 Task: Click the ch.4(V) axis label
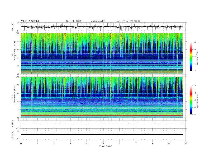coord(12,135)
